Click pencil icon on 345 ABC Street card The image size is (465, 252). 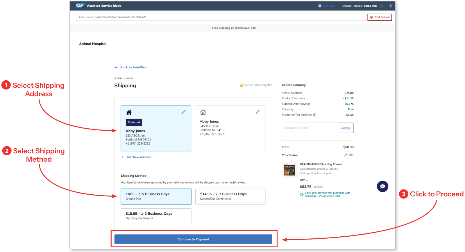(x=257, y=112)
